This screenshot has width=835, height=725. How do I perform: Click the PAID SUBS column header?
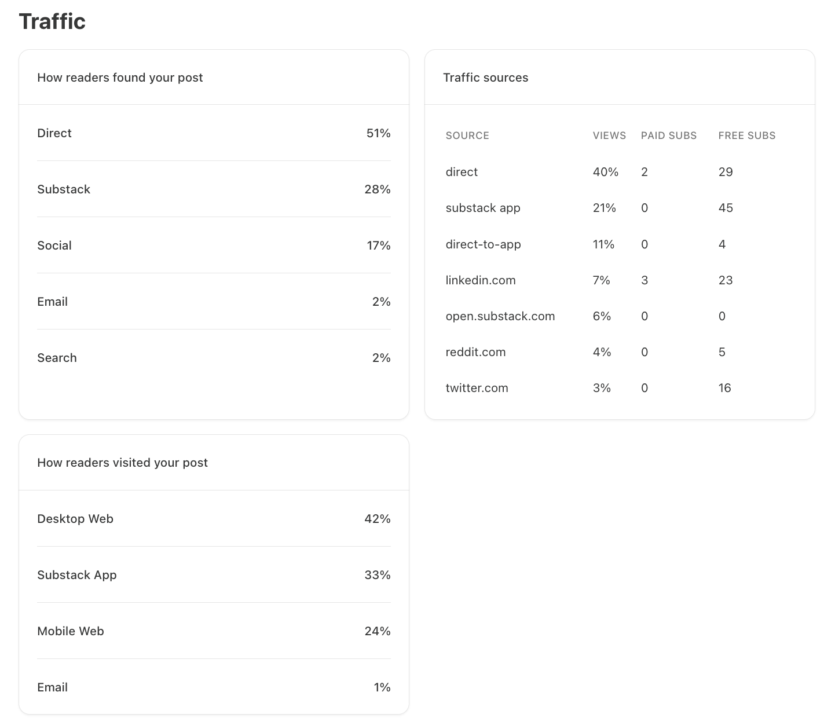tap(669, 136)
